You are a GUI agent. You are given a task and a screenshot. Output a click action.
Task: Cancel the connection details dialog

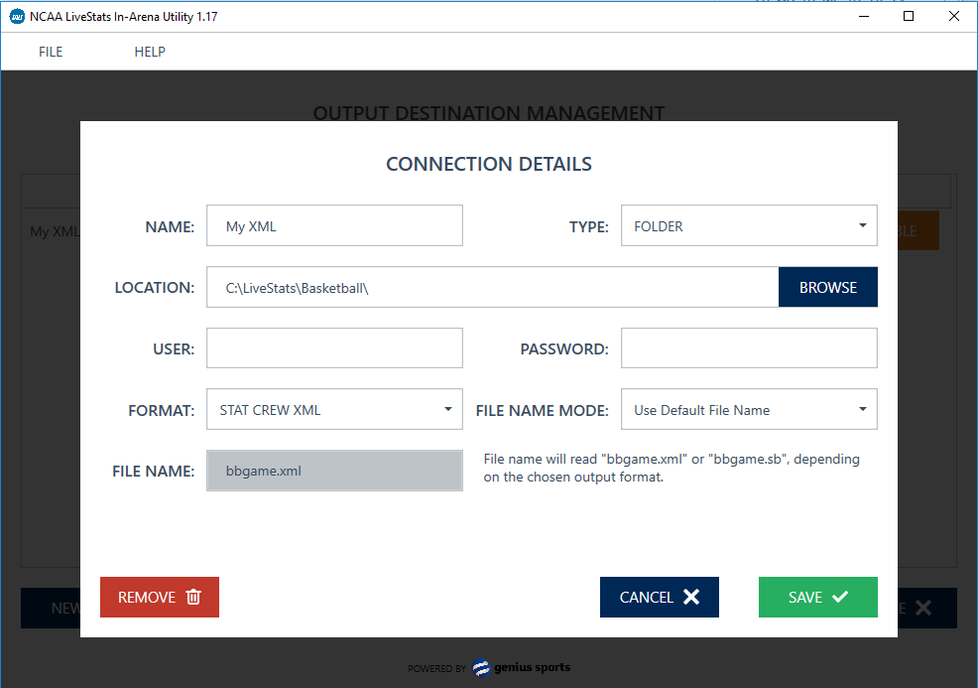659,597
